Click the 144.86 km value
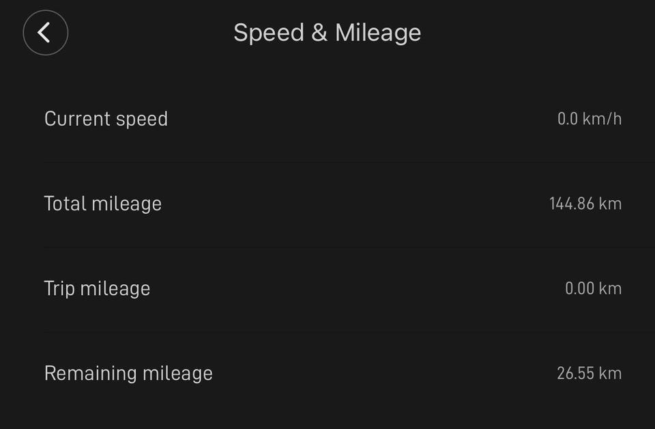Image resolution: width=655 pixels, height=429 pixels. point(585,204)
